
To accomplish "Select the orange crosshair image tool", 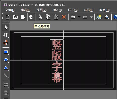I will 6,43.
